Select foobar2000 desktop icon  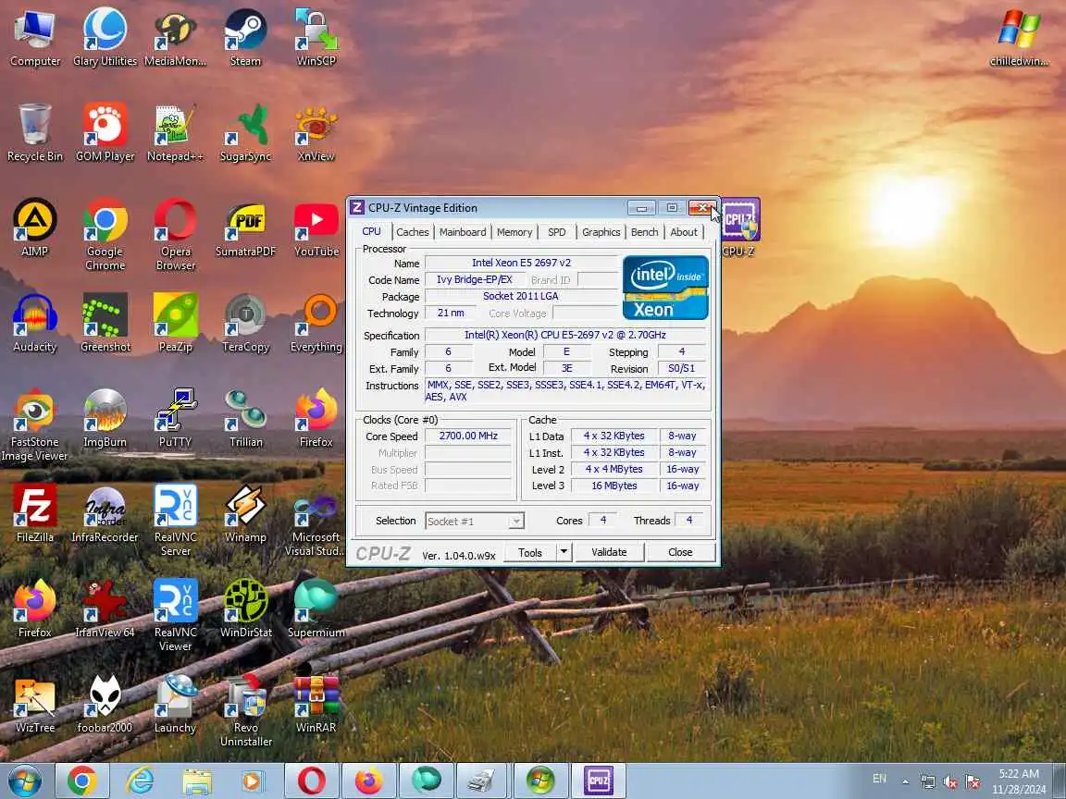tap(105, 703)
